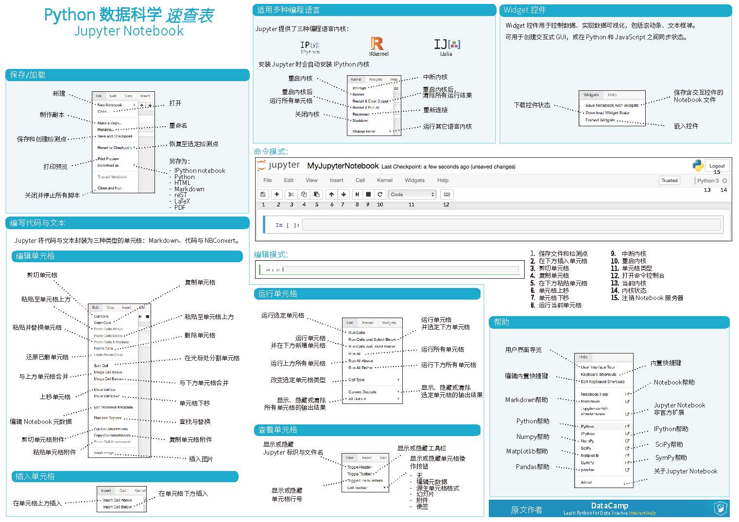Click the scissors cut-cell icon
Screen dimensions: 739x522
pyautogui.click(x=291, y=194)
